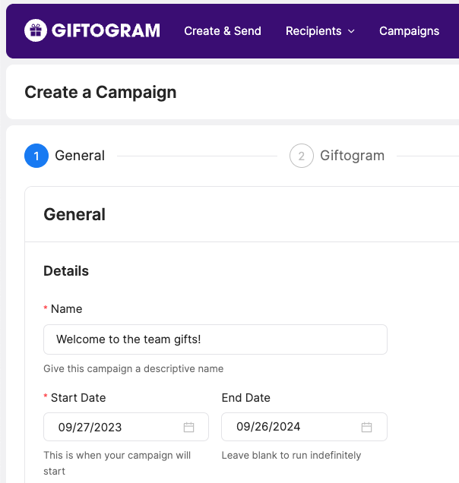Select the step 2 circle indicator
The image size is (459, 483).
pos(302,156)
